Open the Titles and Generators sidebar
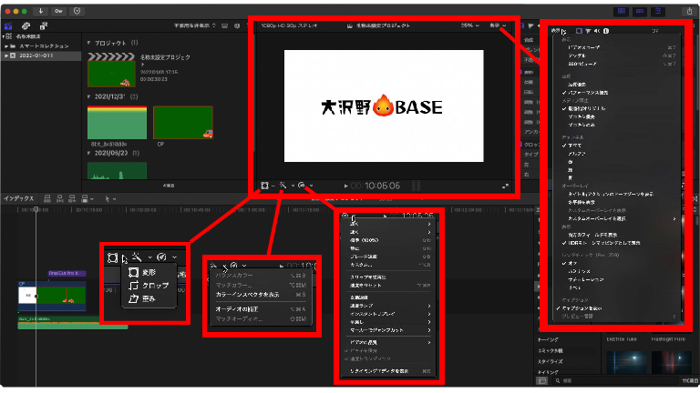Viewport: 700px width, 393px height. (44, 26)
